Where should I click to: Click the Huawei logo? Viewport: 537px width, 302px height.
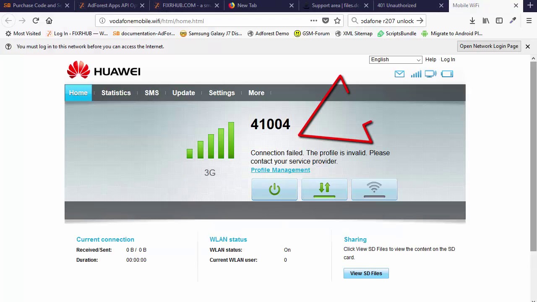[x=104, y=70]
